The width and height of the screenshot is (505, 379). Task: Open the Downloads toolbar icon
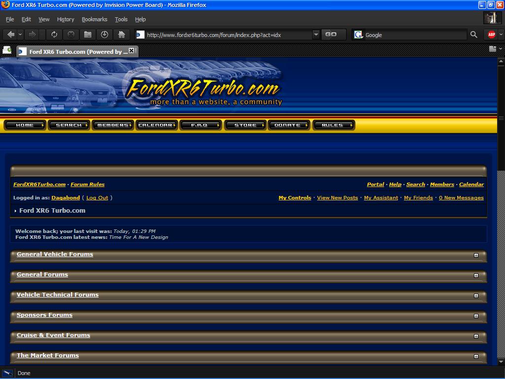105,35
